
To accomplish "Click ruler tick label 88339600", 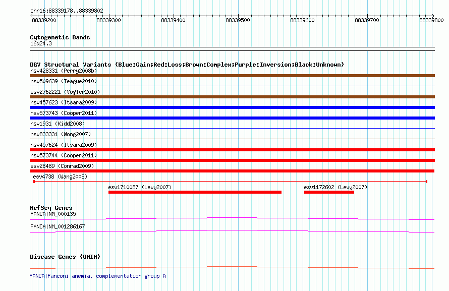I will click(302, 20).
